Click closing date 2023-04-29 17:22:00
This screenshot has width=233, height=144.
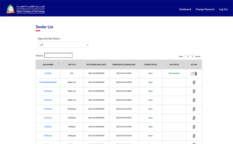[x=124, y=136]
